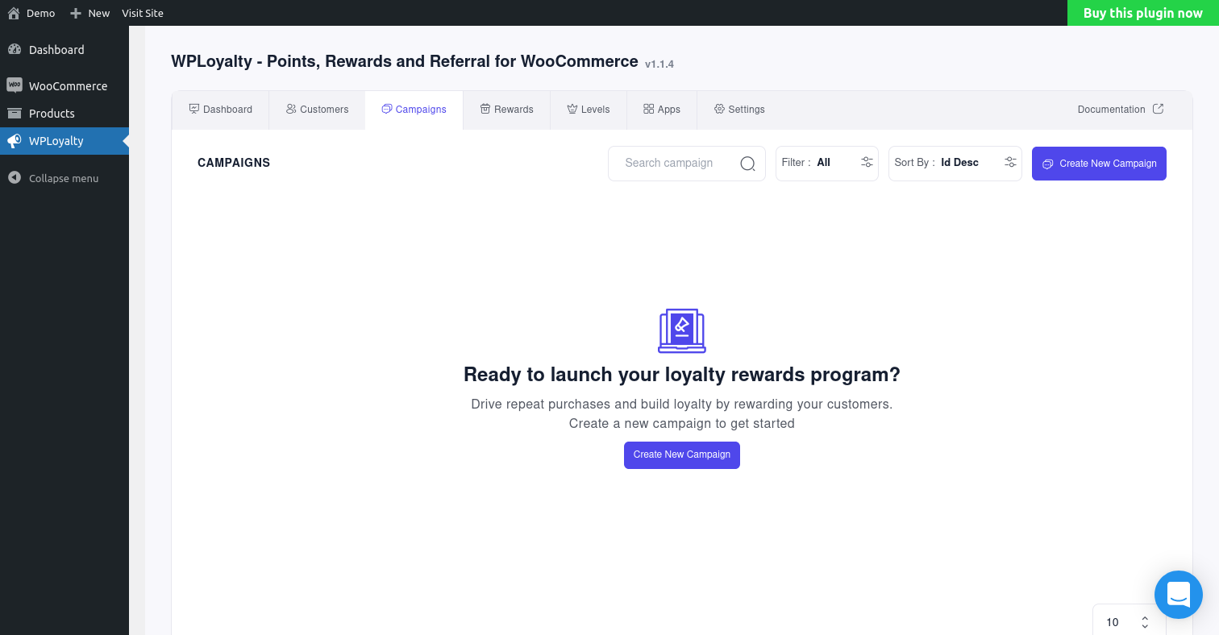Click Demo in the admin bar

(x=31, y=13)
